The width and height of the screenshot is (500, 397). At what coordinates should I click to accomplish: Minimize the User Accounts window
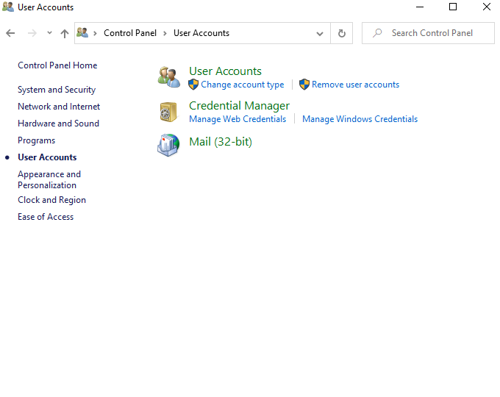[x=420, y=7]
